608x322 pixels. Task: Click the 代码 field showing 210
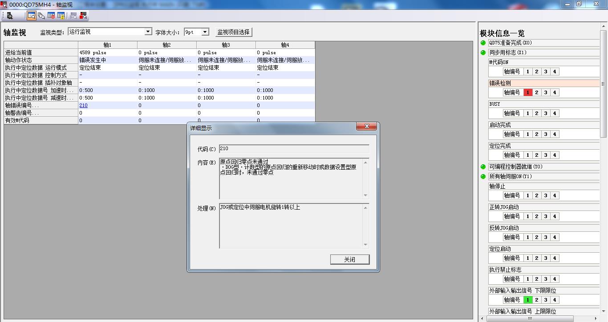click(294, 149)
